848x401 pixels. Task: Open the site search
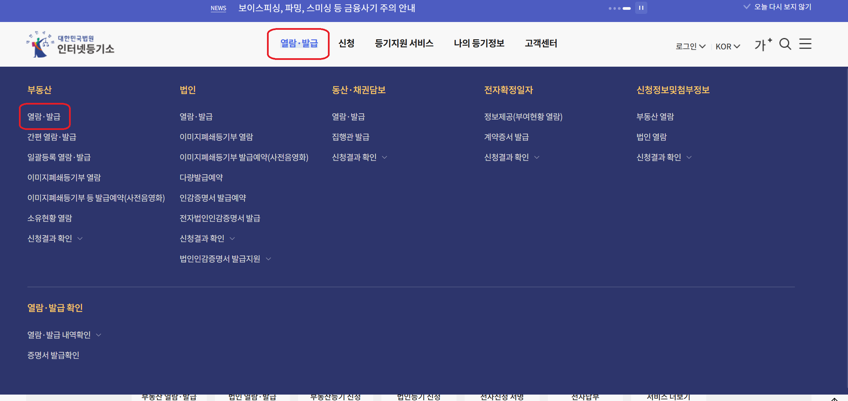(x=785, y=44)
